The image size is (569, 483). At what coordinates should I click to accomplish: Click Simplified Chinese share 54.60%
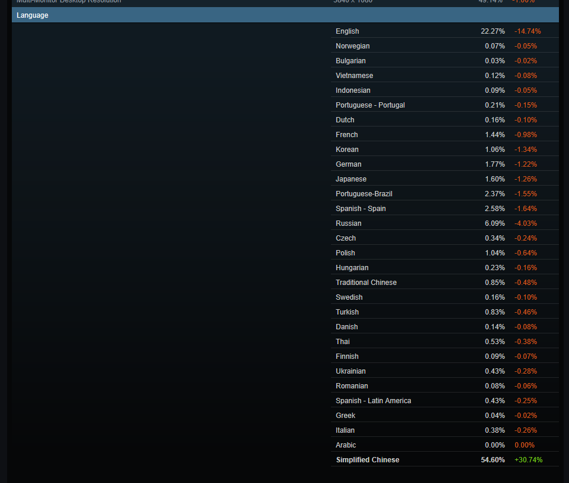click(x=493, y=460)
